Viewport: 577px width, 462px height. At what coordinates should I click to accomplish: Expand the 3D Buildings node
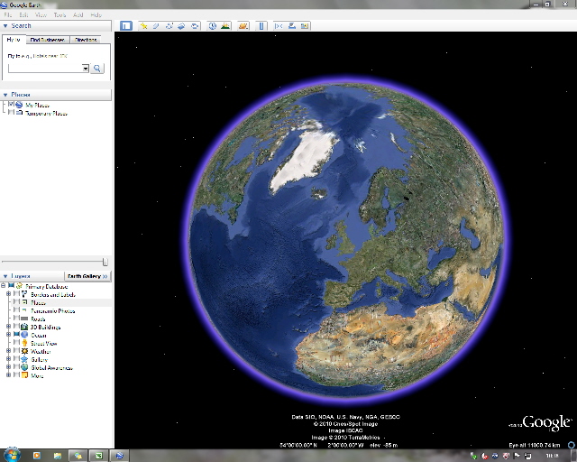(x=8, y=327)
